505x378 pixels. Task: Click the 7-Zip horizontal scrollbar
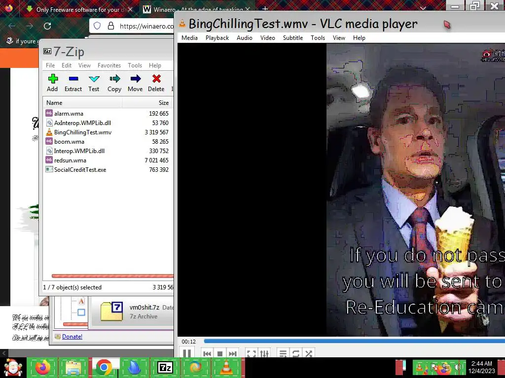112,276
